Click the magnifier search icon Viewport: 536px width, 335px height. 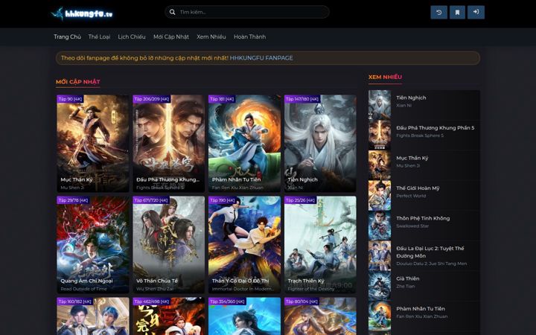point(172,12)
